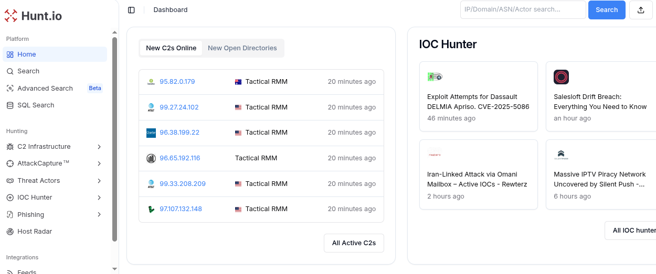The height and width of the screenshot is (274, 656).
Task: Click the Beta badge next to Advanced Search
Action: (95, 88)
